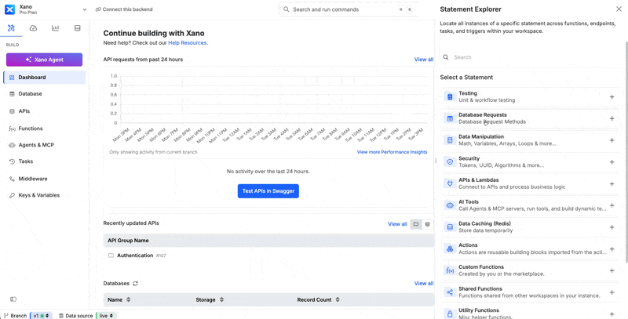628x319 pixels.
Task: Launch the Xano Agent button
Action: click(44, 60)
